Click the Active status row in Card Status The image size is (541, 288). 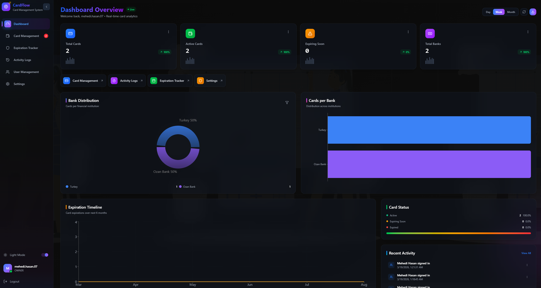pyautogui.click(x=459, y=216)
